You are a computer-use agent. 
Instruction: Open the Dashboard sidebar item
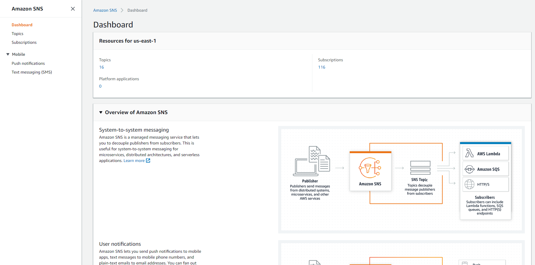coord(22,25)
